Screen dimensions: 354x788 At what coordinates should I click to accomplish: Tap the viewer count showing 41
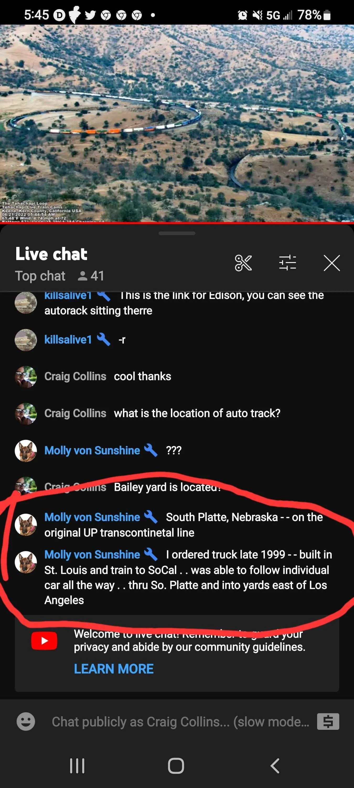coord(91,276)
